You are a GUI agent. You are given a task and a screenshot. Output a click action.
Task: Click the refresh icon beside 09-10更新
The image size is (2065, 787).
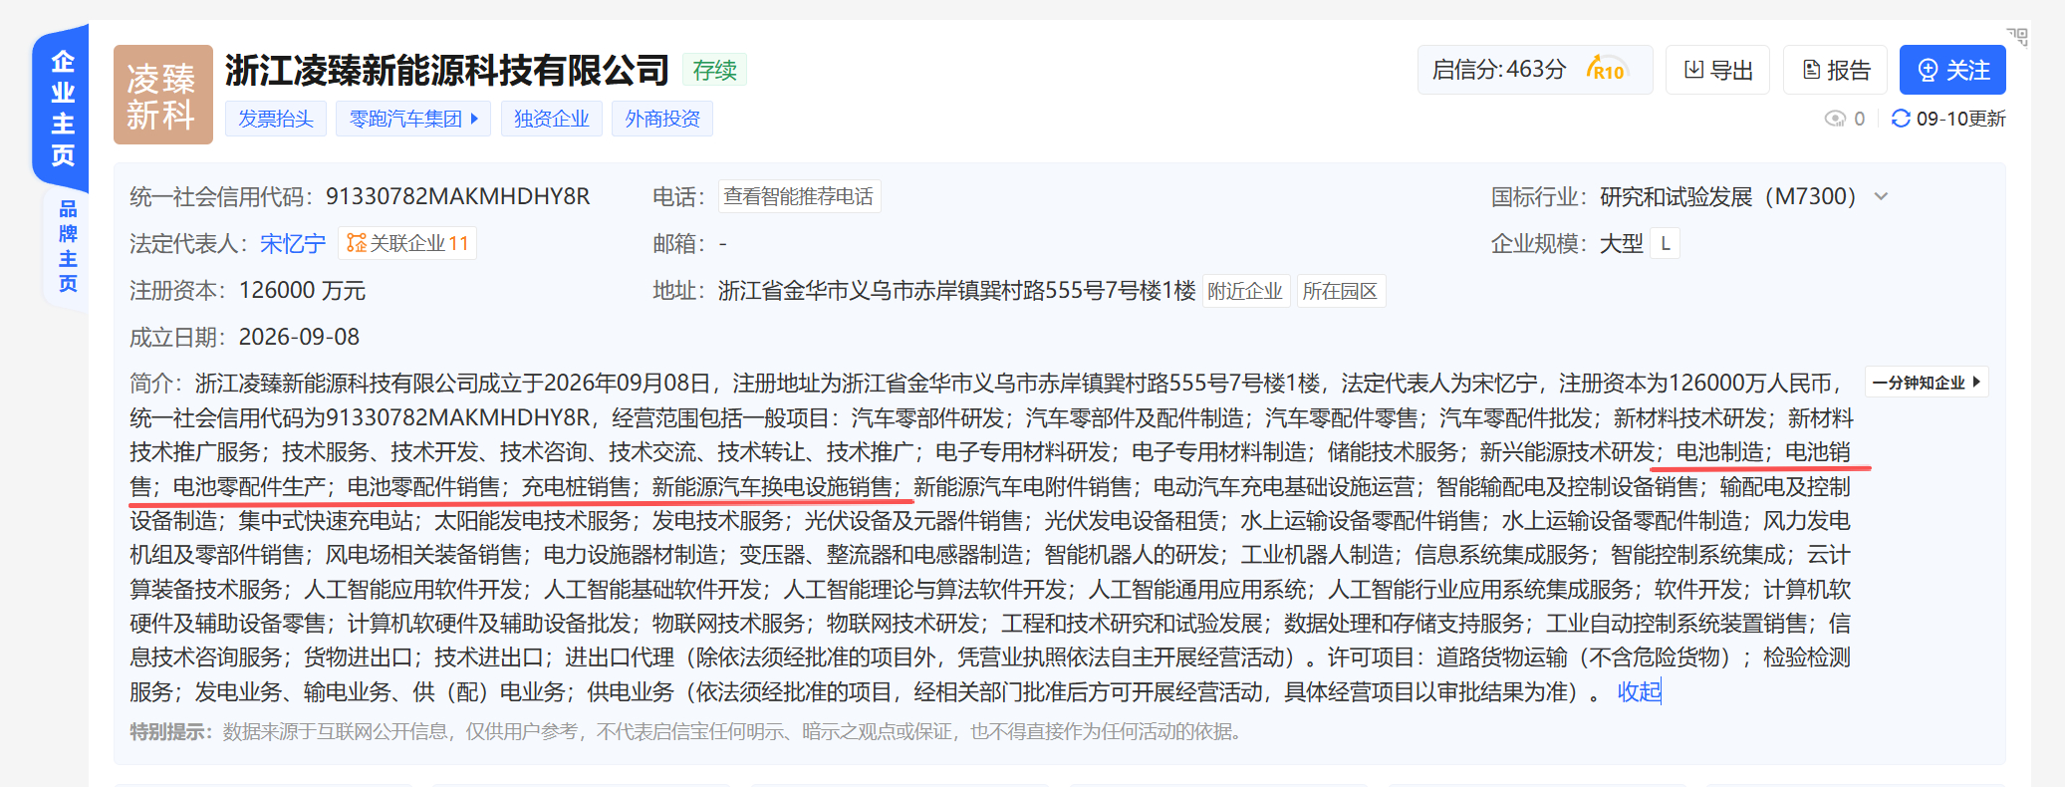pyautogui.click(x=1901, y=119)
